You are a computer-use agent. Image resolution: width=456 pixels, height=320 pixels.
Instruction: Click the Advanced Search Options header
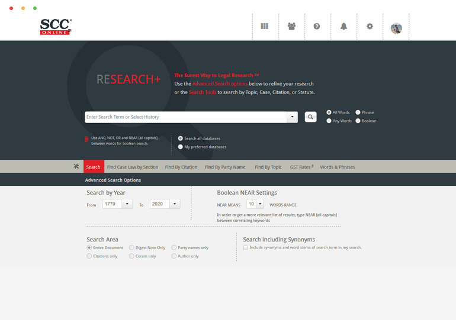coord(113,180)
